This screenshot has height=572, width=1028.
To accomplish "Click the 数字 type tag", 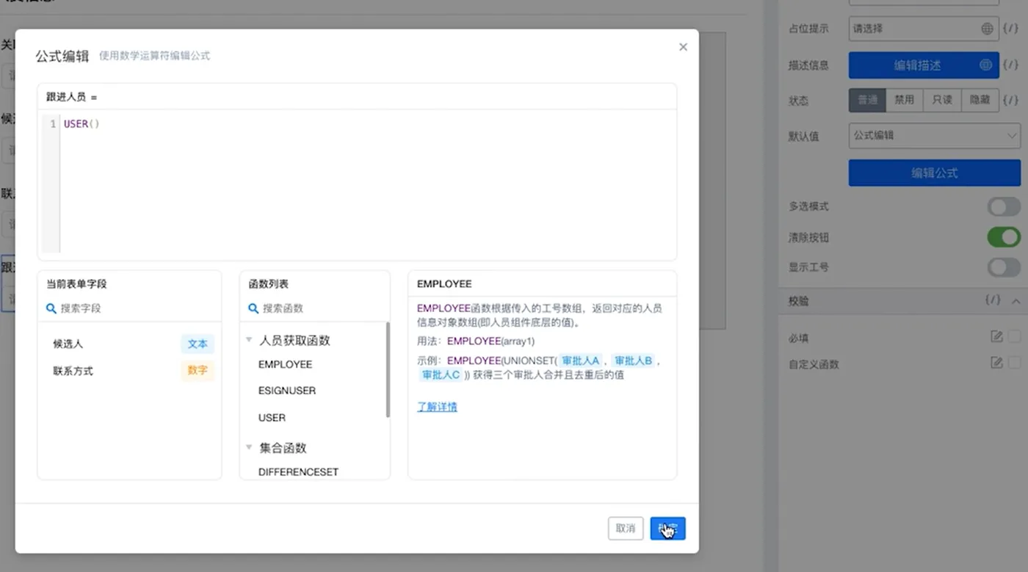I will [x=198, y=371].
